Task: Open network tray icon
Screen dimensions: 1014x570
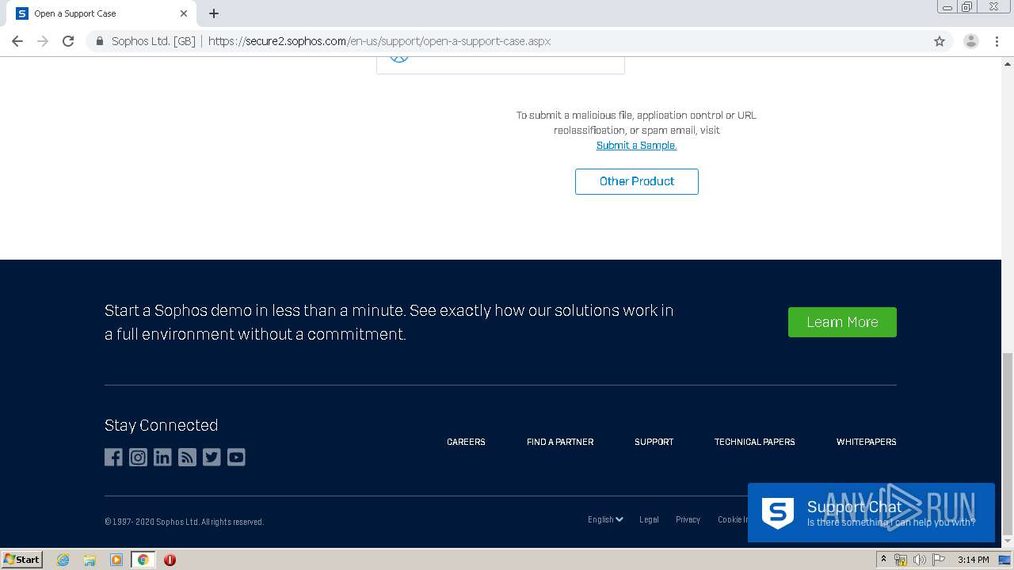Action: pos(901,560)
